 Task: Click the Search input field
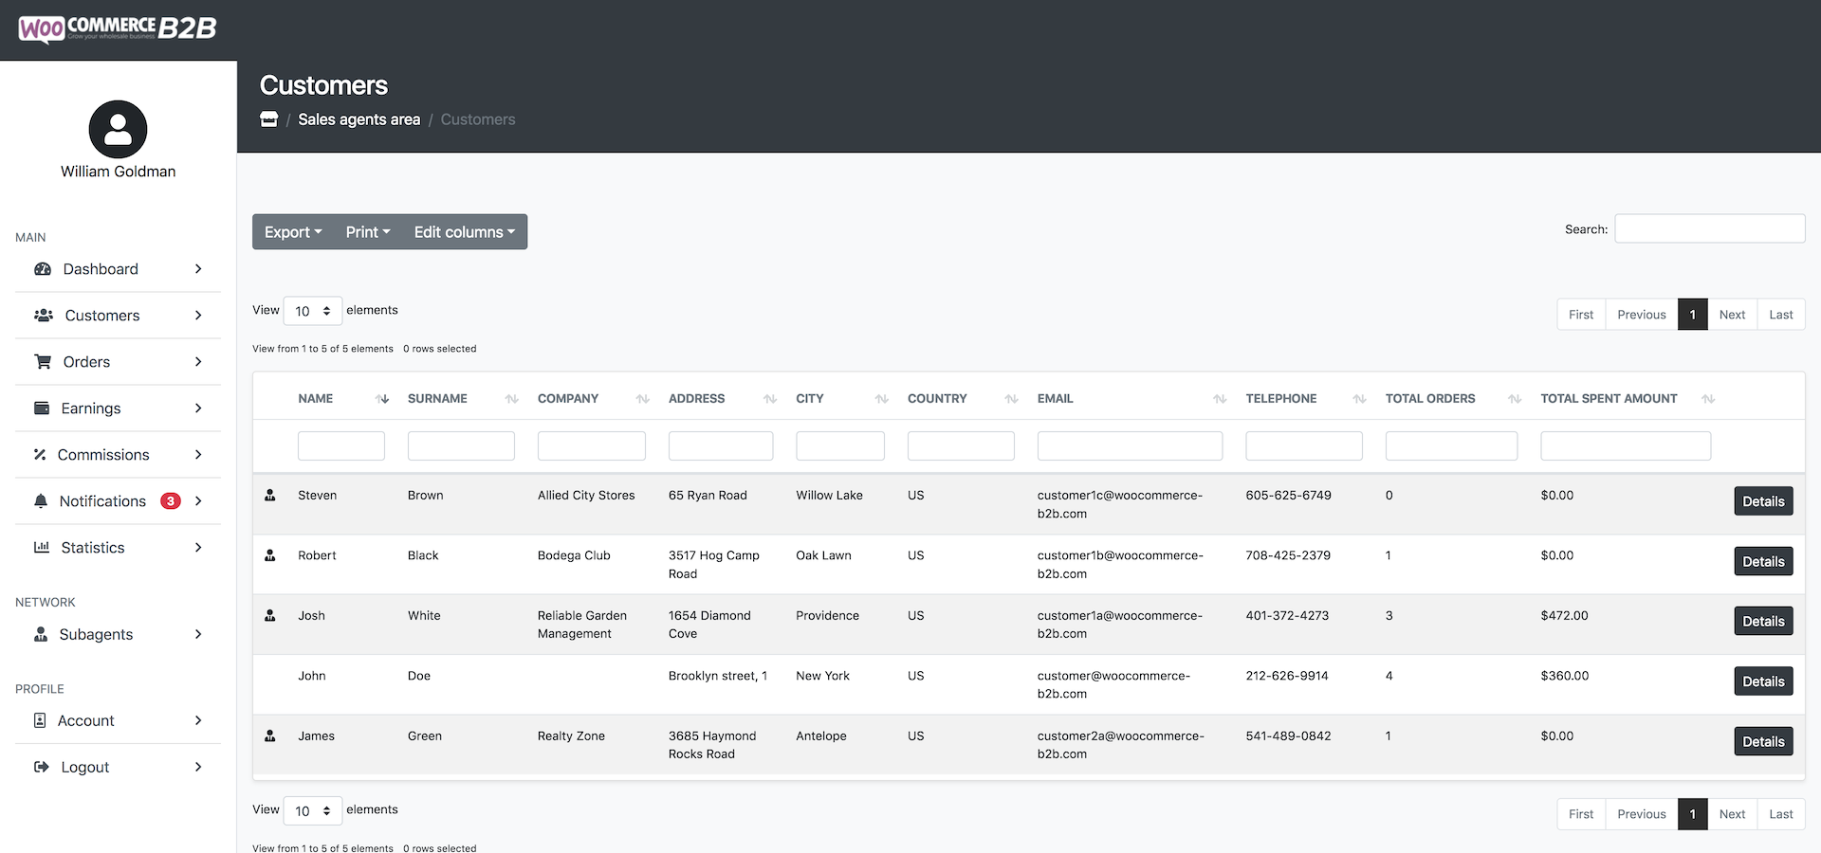click(x=1709, y=229)
